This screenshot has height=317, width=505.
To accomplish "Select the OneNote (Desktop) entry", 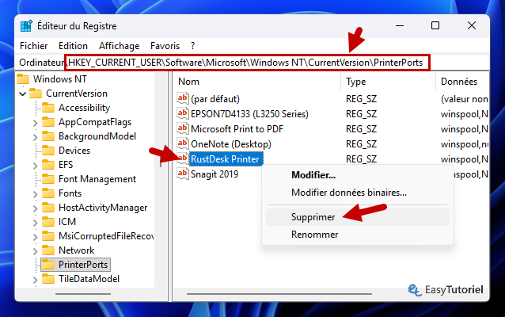I will pos(231,144).
